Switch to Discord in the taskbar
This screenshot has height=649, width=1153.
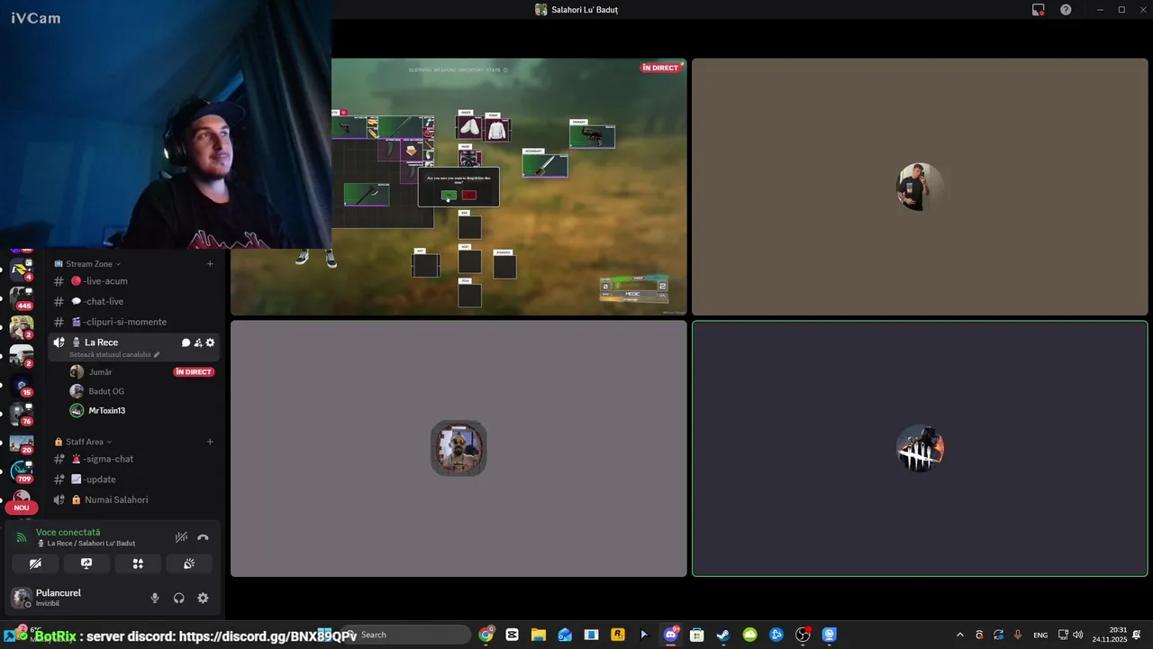pyautogui.click(x=670, y=635)
